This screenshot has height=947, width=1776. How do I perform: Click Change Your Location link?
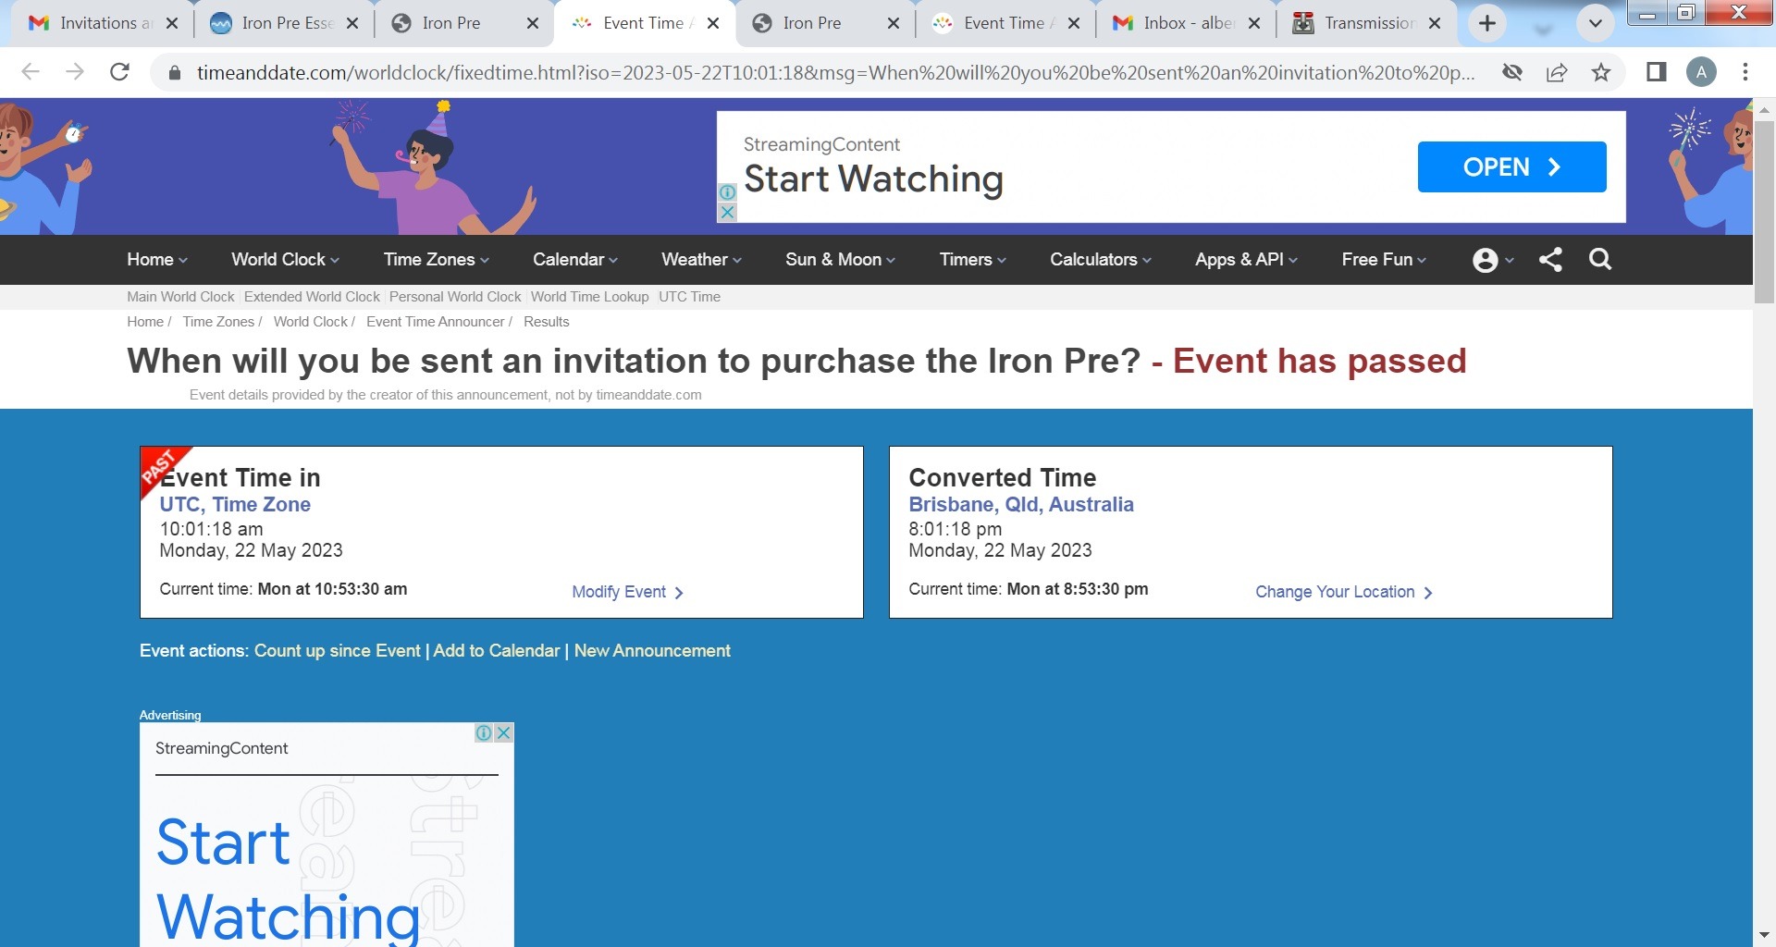coord(1343,592)
